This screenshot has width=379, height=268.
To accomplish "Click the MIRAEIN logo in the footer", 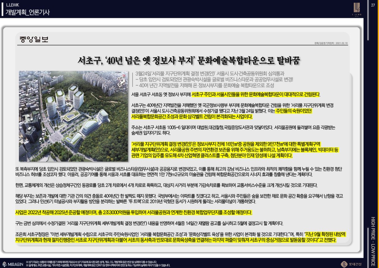I will 13,264.
